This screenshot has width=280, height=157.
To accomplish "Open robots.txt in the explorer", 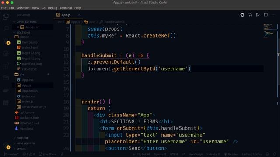I will (27, 69).
